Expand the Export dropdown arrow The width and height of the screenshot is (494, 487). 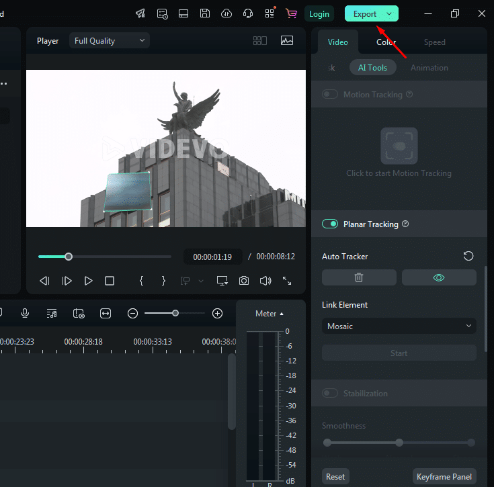pyautogui.click(x=389, y=14)
